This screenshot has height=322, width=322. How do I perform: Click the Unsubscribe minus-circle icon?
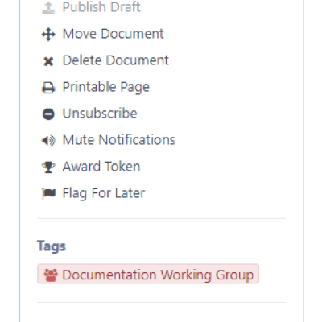(48, 114)
